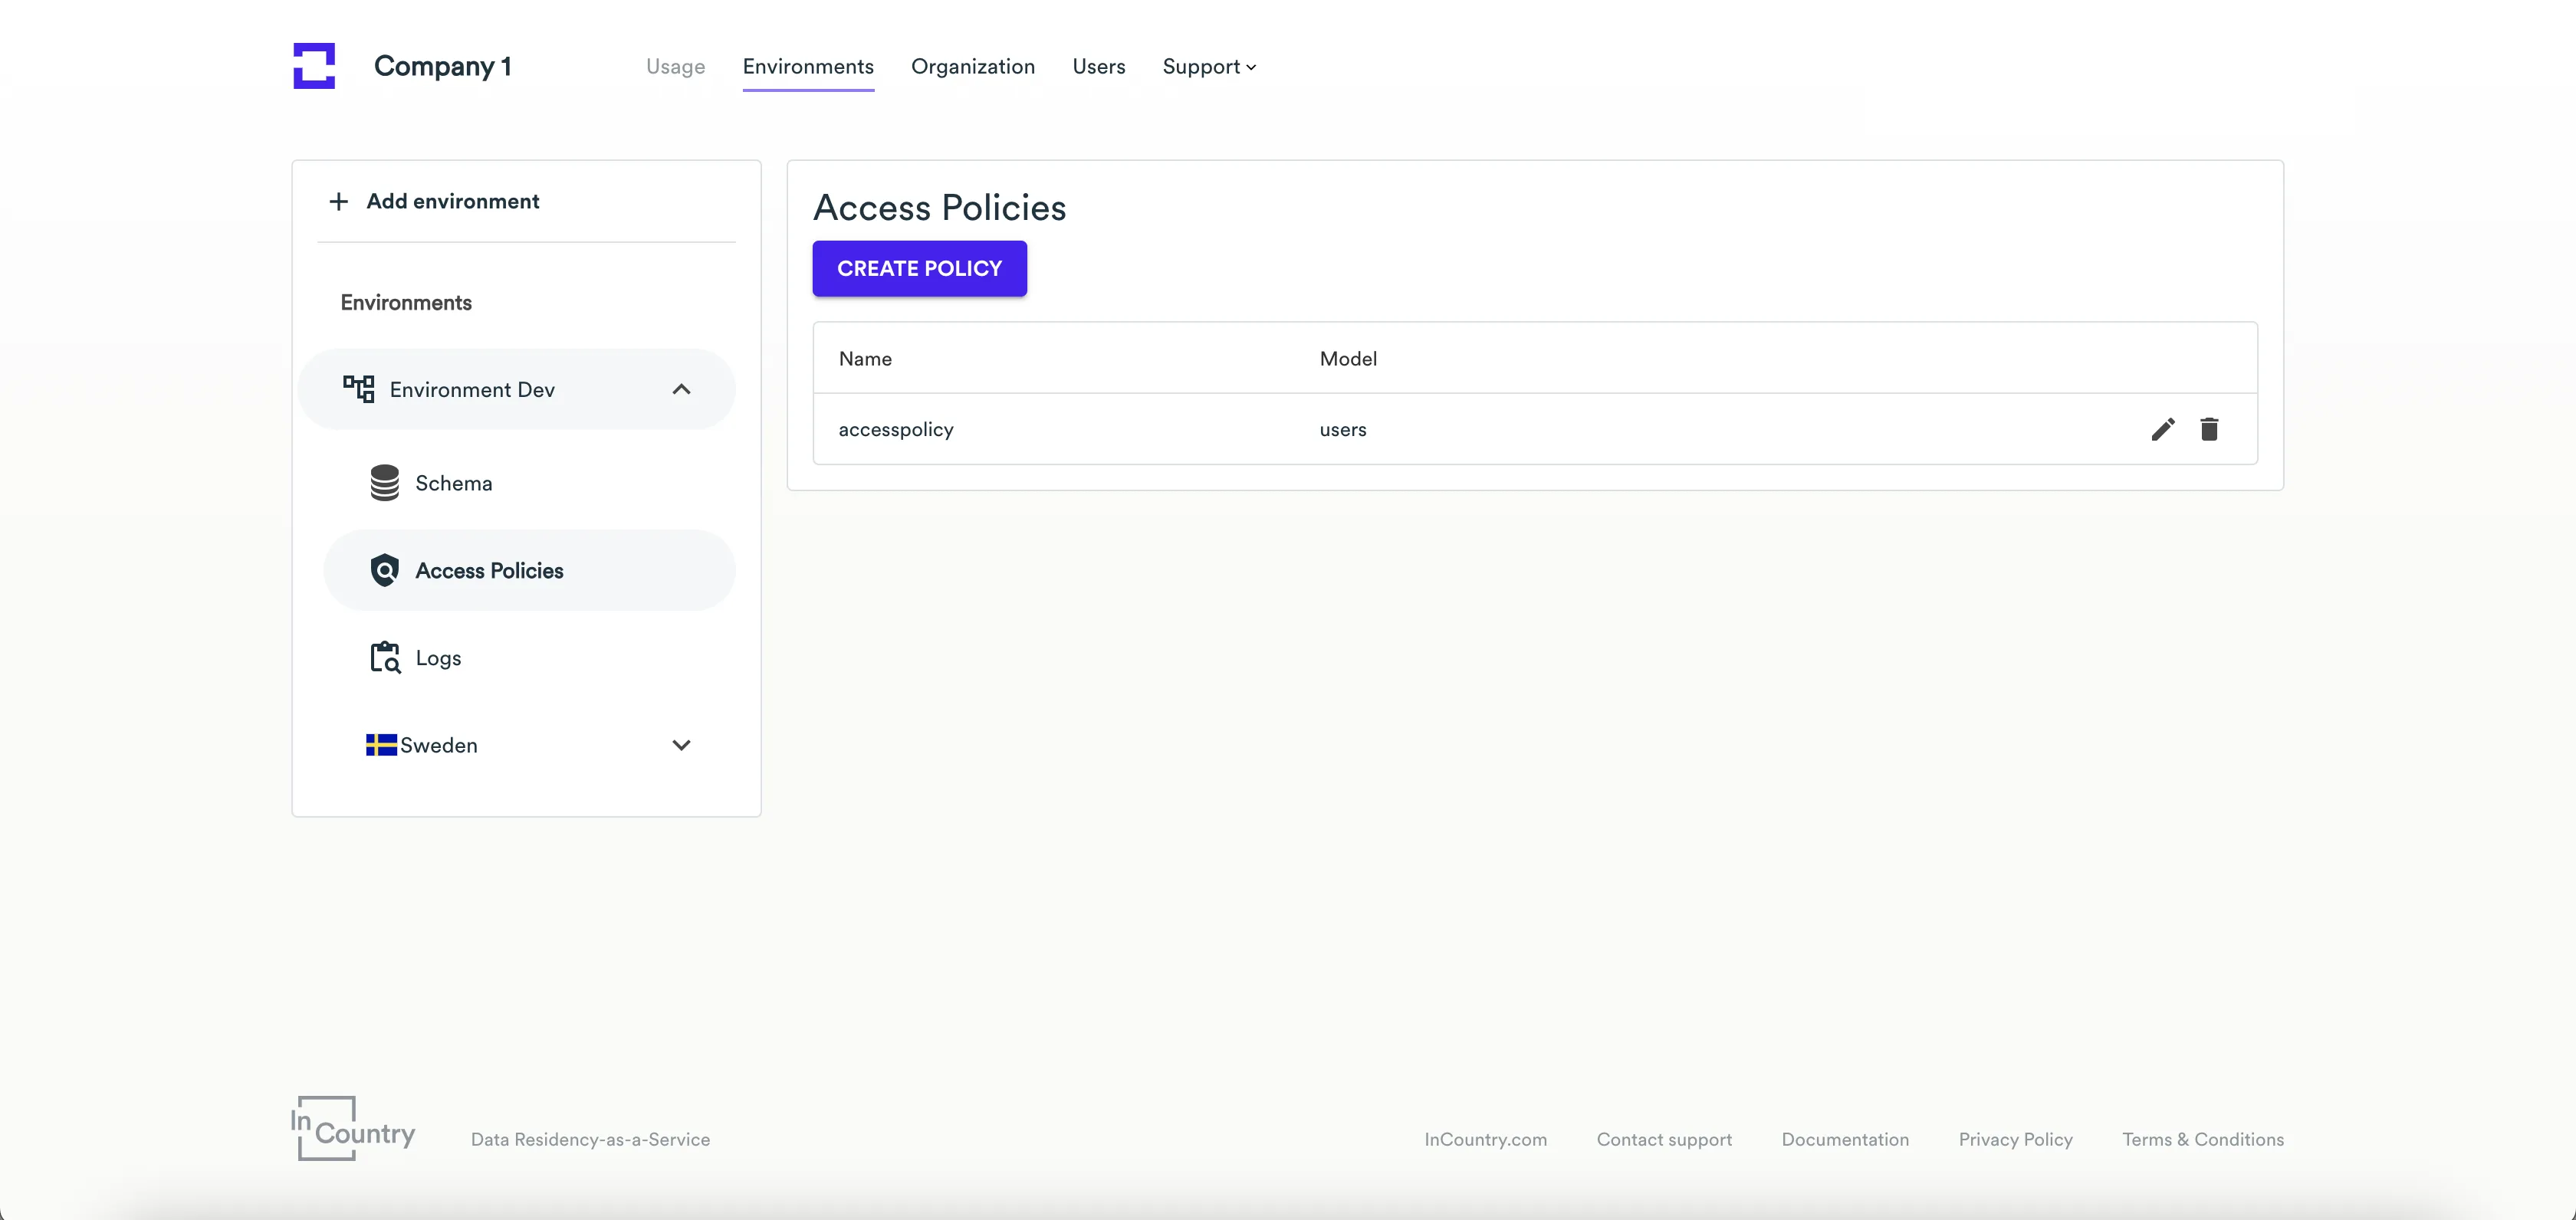Click the pencil edit icon for accesspolicy

[2162, 430]
